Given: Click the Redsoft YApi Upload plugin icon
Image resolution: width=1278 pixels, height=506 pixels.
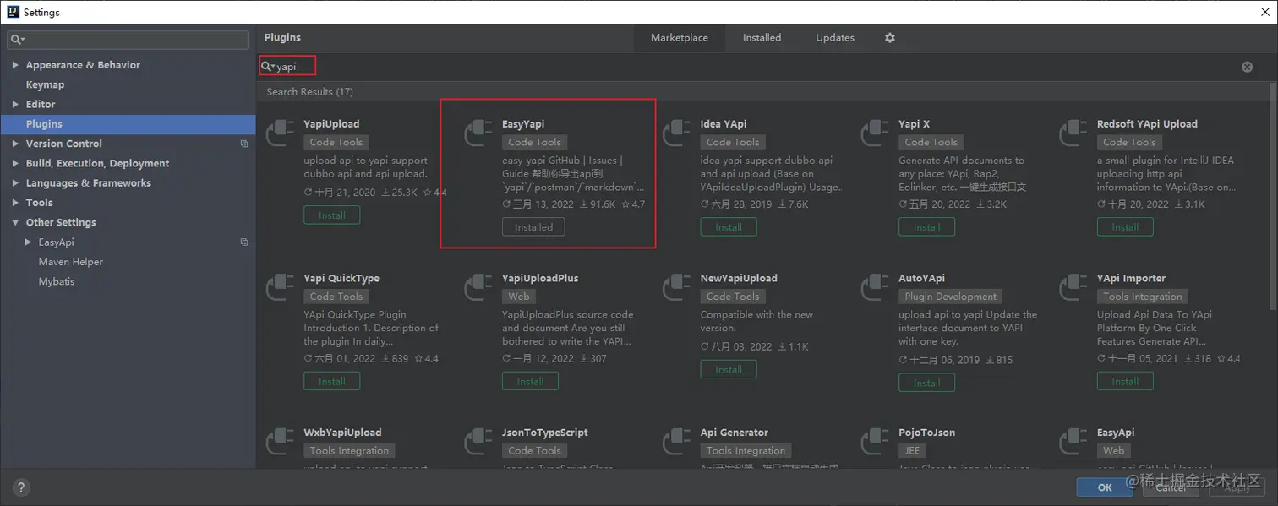Looking at the screenshot, I should pyautogui.click(x=1073, y=133).
